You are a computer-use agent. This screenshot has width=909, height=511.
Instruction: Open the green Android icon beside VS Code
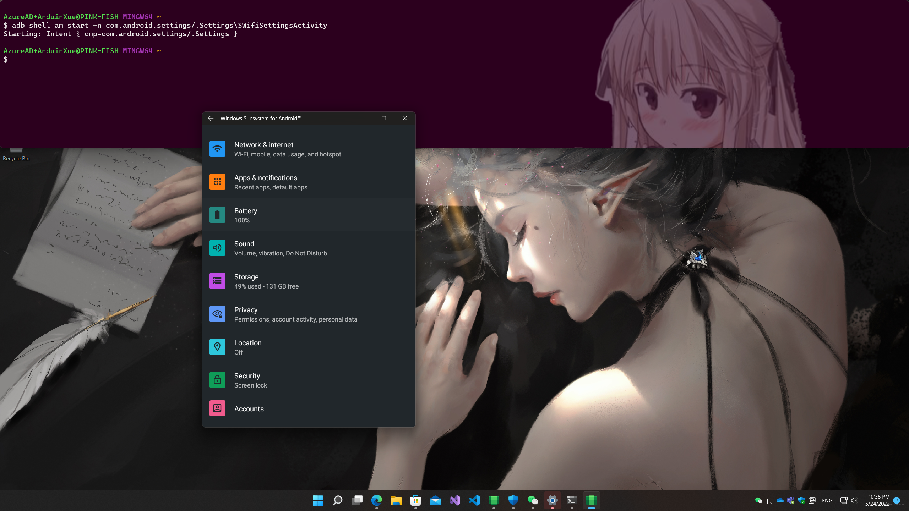point(494,500)
